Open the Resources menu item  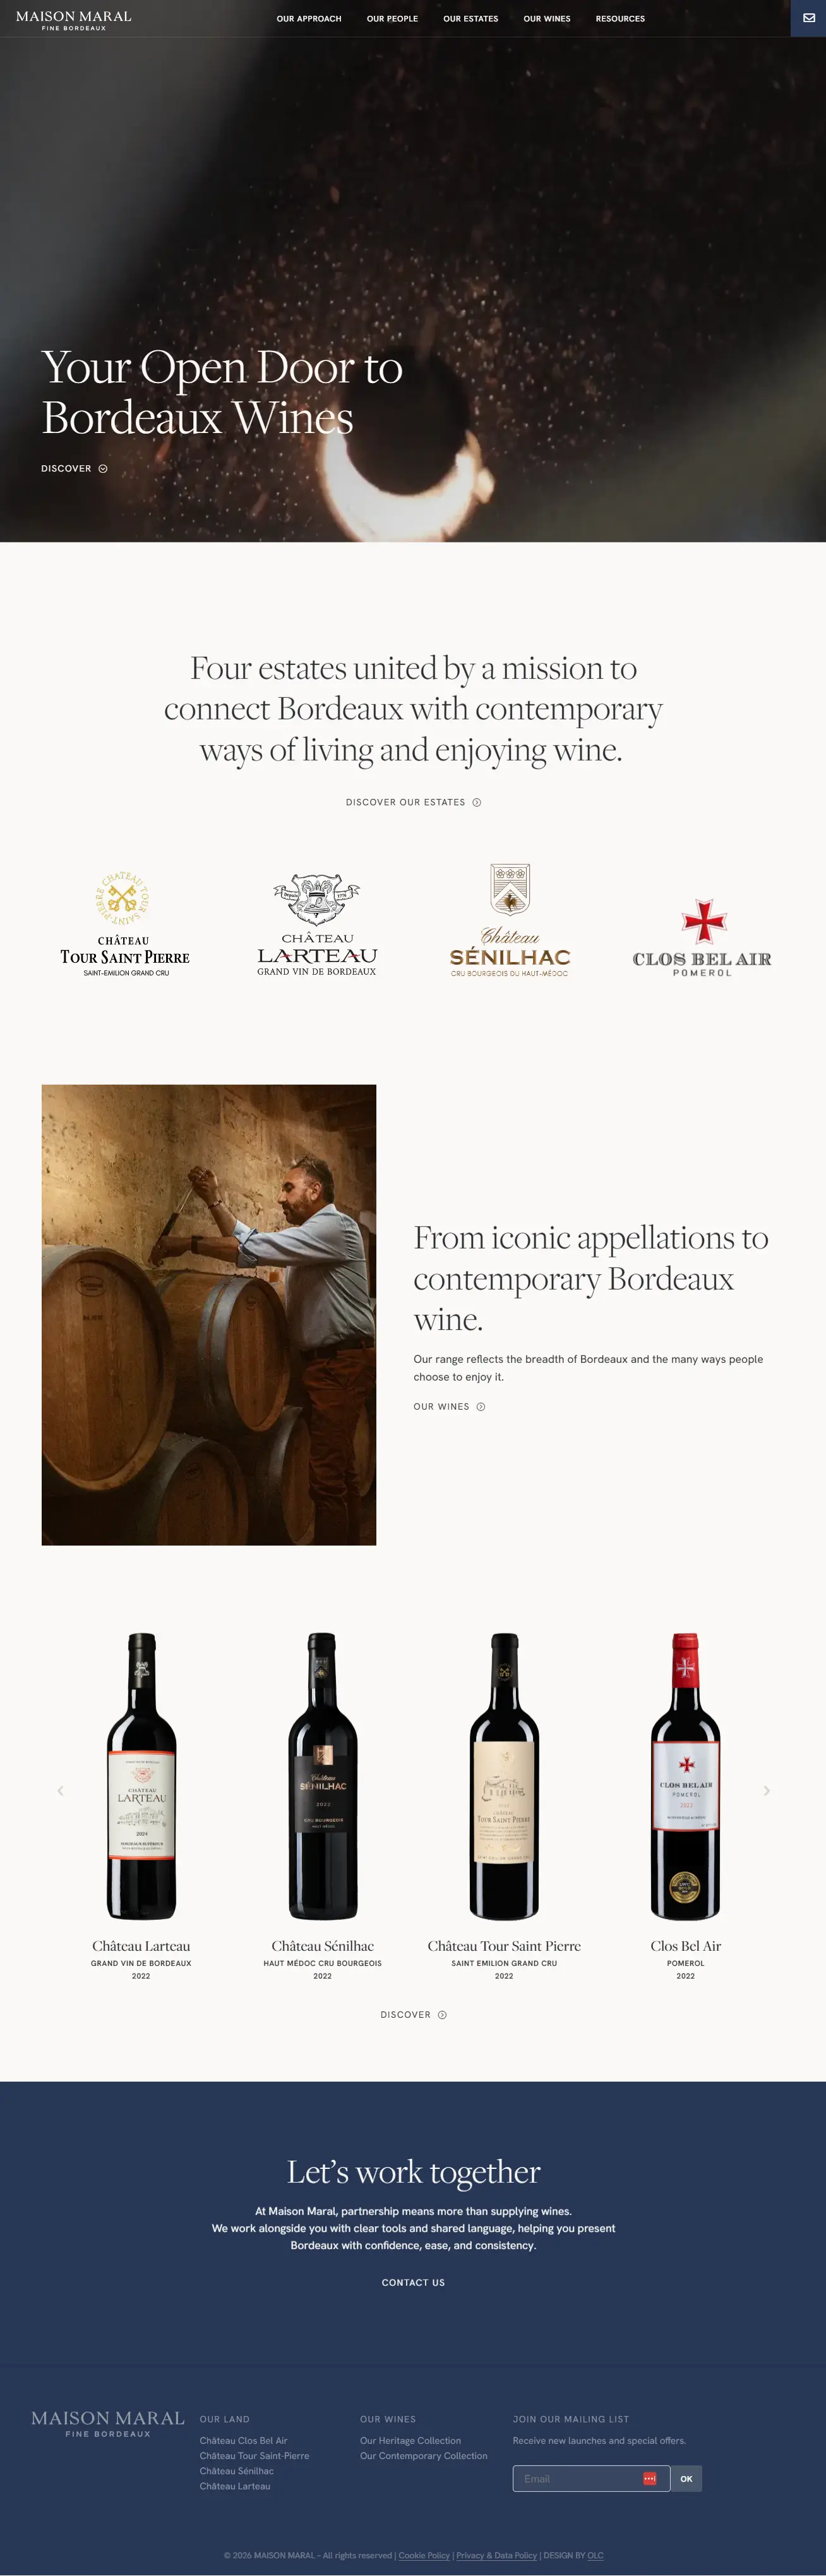click(x=620, y=19)
